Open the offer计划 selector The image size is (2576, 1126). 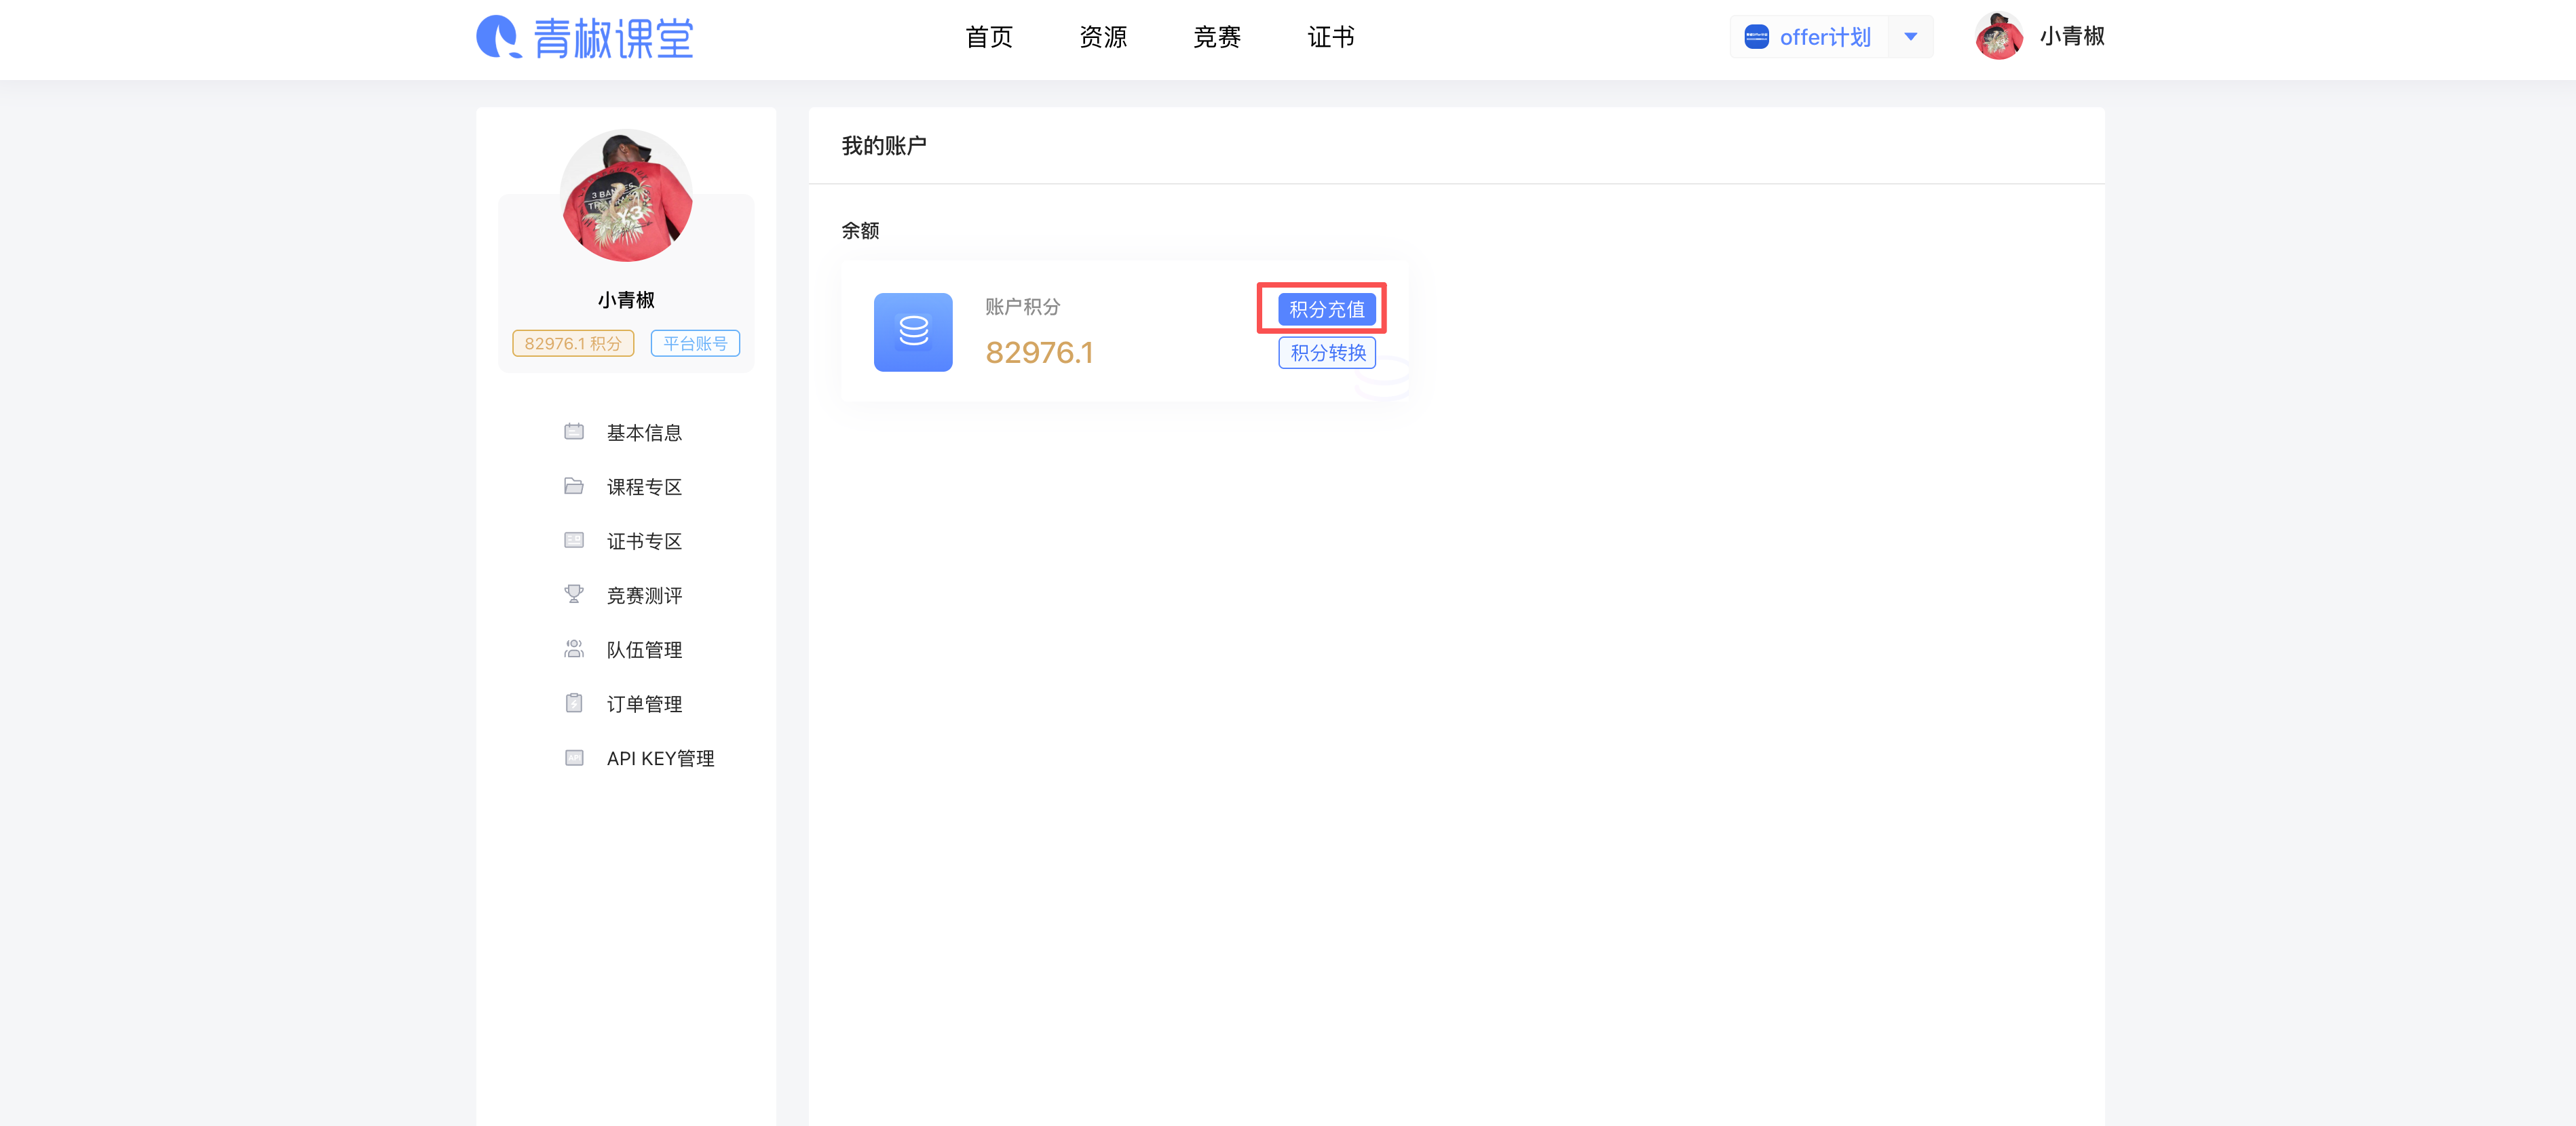point(1809,37)
